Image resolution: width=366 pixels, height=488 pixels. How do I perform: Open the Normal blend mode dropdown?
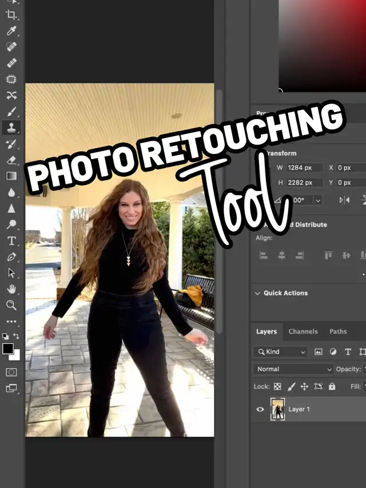point(293,370)
